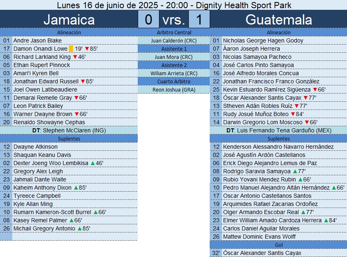The width and height of the screenshot is (347, 257).
Task: Click green arrow beside Kasey Remel Palmer
Action: coord(72,221)
